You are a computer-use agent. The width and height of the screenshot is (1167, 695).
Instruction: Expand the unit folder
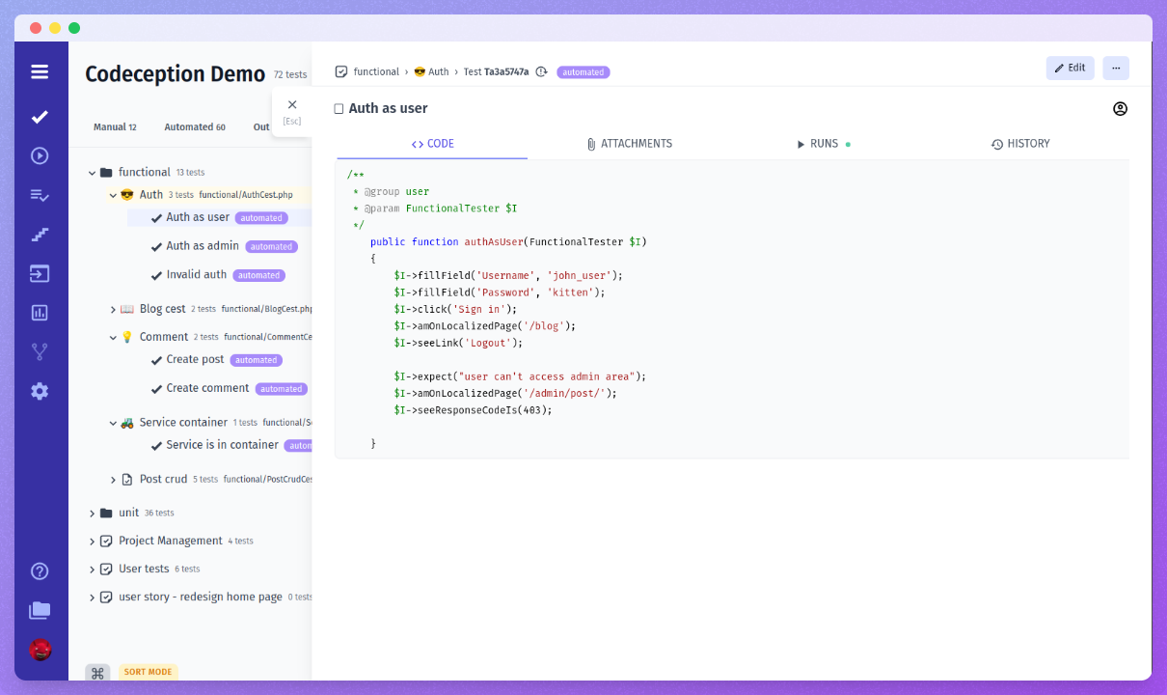[x=93, y=514]
